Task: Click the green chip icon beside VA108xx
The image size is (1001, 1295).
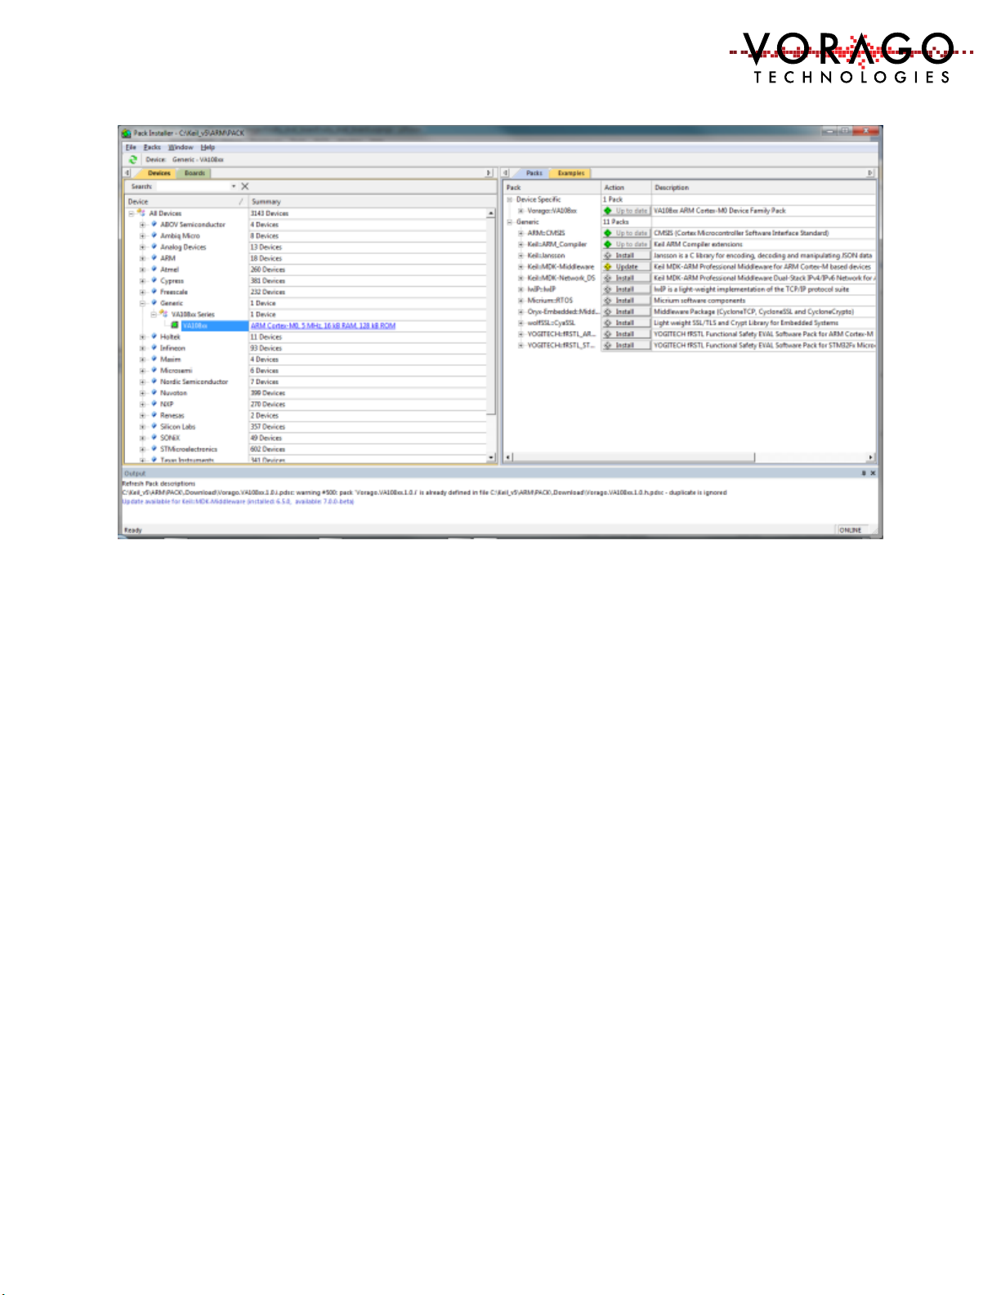Action: coord(175,325)
